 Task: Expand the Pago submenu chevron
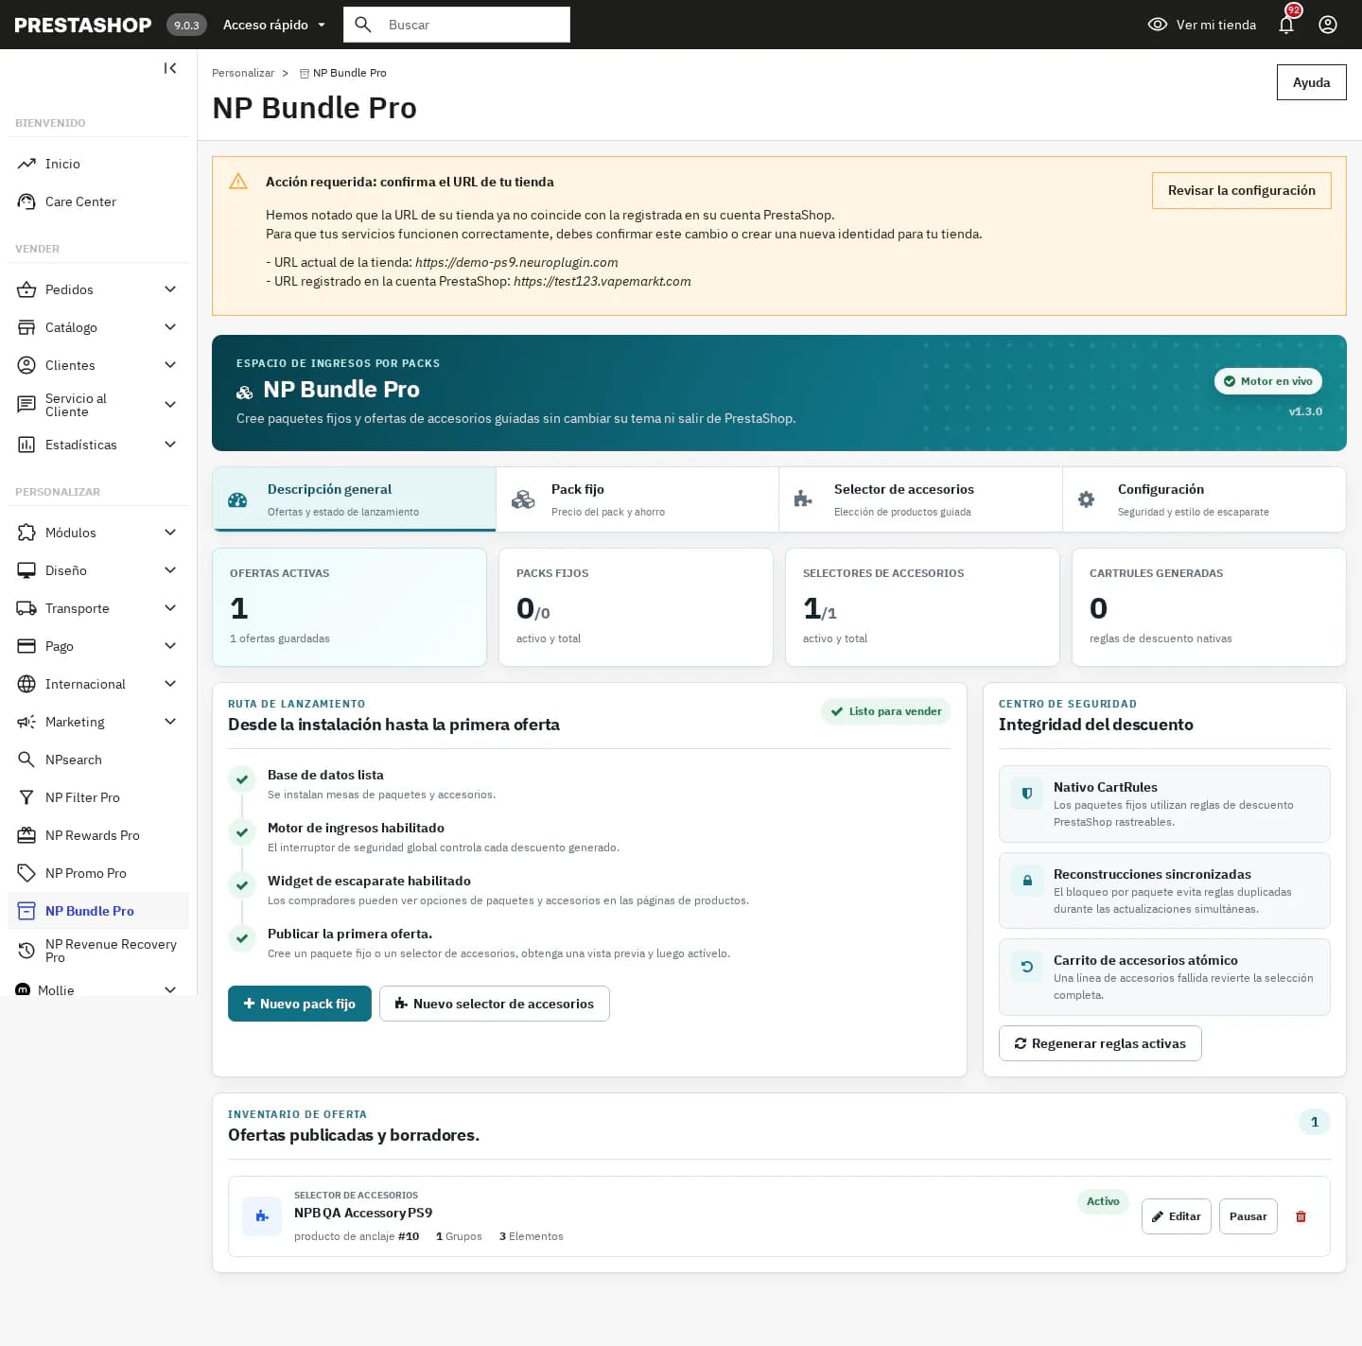[x=170, y=646]
